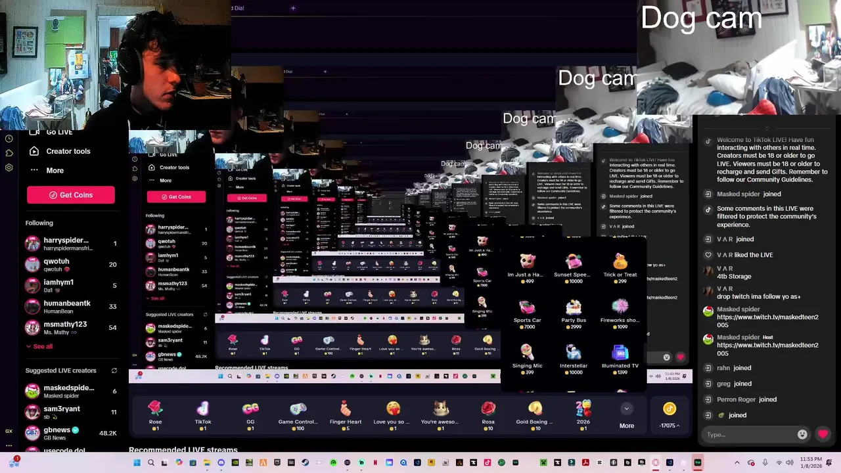Open iamhym1 following account

[x=71, y=286]
